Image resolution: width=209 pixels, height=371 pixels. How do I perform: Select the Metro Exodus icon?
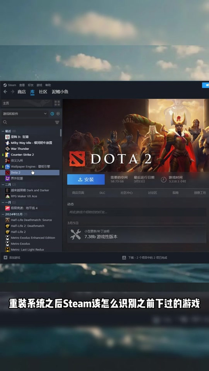(8, 244)
